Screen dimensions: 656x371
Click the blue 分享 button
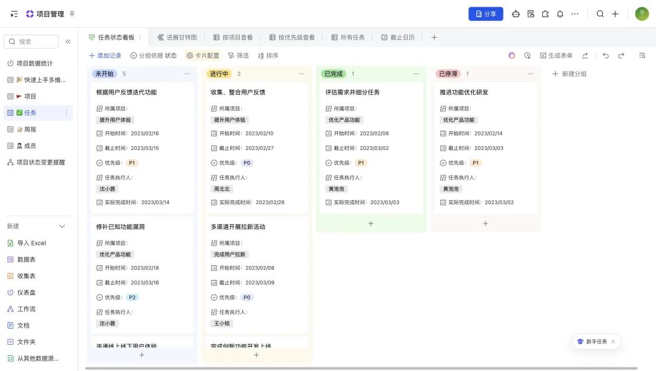[485, 14]
